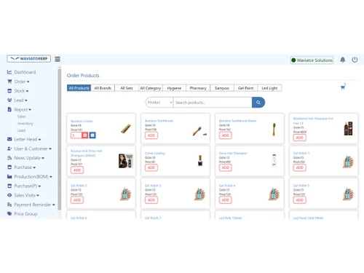Image resolution: width=364 pixels, height=273 pixels.
Task: Select the Pharmacy tab
Action: tap(198, 88)
